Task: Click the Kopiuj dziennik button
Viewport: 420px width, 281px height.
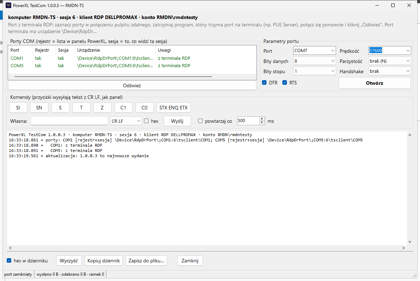Action: pos(104,261)
